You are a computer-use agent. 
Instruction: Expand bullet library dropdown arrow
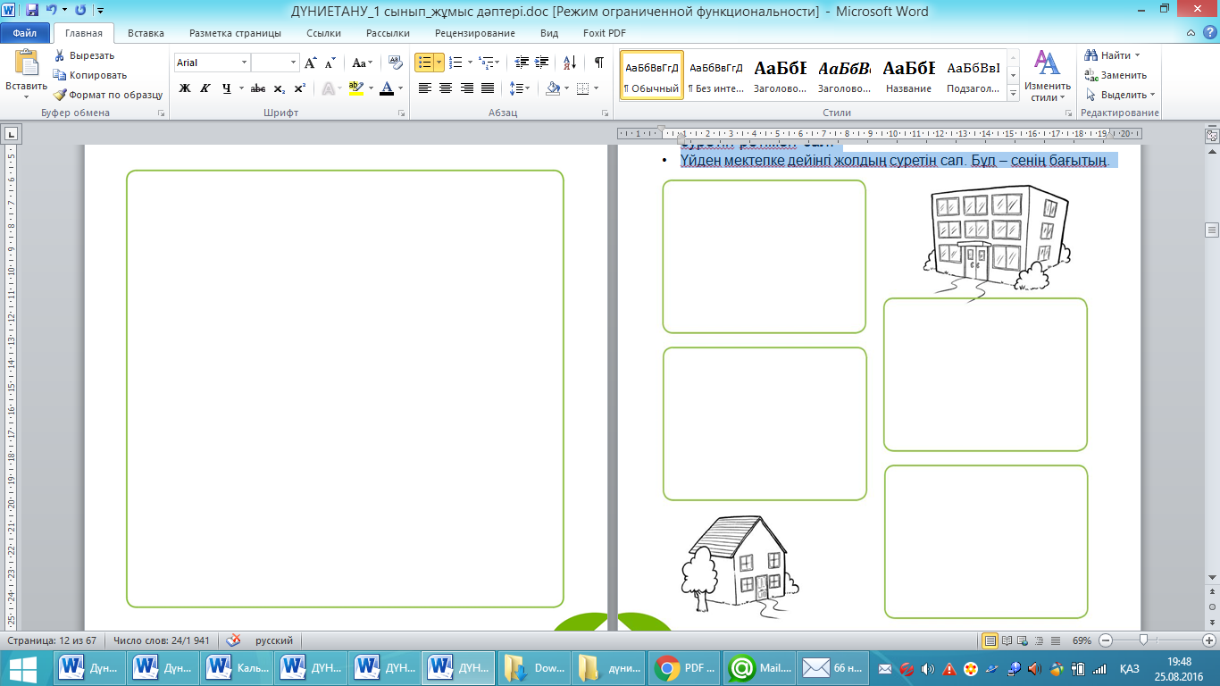coord(439,63)
